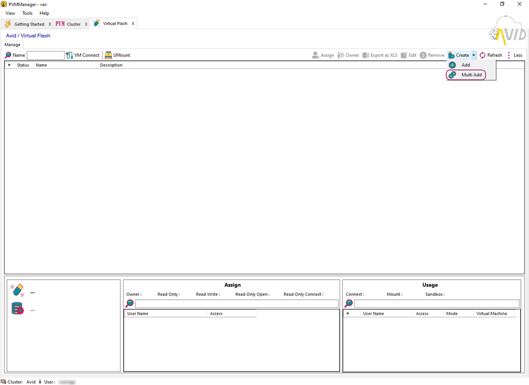This screenshot has height=385, width=529.
Task: Click the Assign panel search magnifier icon
Action: coord(130,303)
